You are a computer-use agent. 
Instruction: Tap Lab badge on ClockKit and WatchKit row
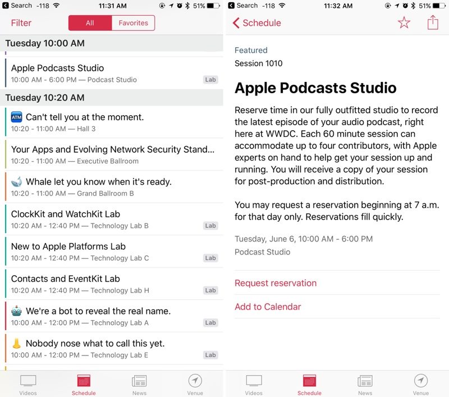(x=210, y=226)
